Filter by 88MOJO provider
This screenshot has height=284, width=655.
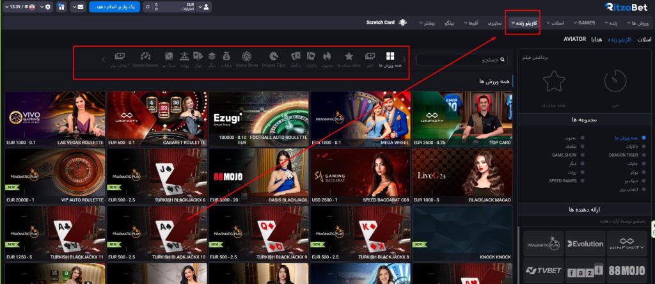[626, 270]
